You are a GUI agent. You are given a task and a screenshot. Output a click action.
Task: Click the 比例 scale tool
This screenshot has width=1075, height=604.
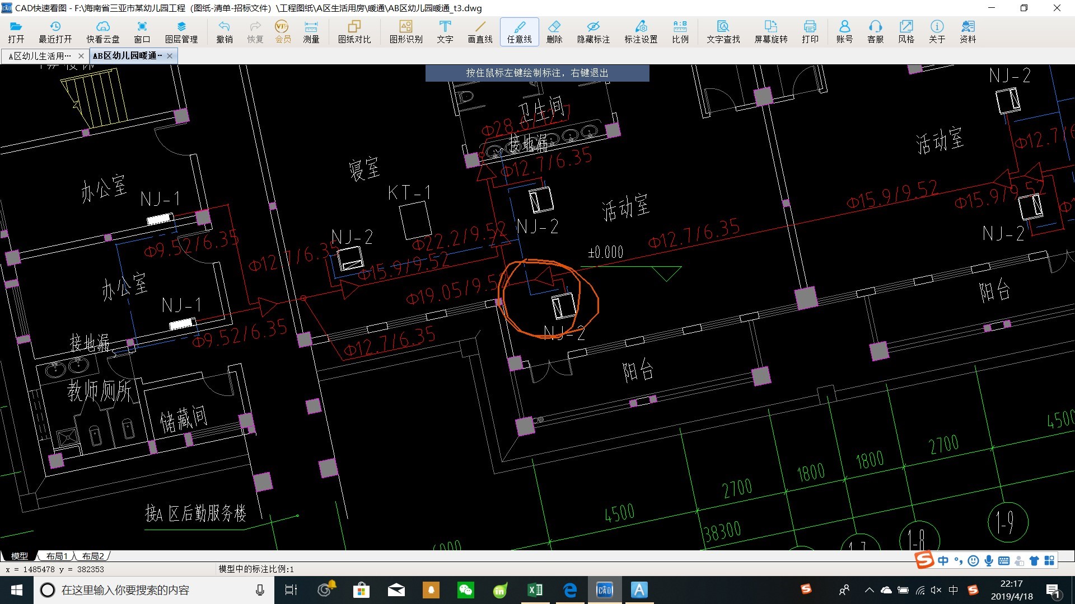pos(680,32)
